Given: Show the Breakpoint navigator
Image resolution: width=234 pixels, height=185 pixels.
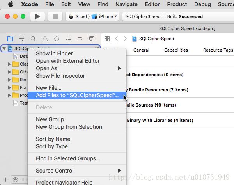Looking at the screenshot, I should 80,39.
